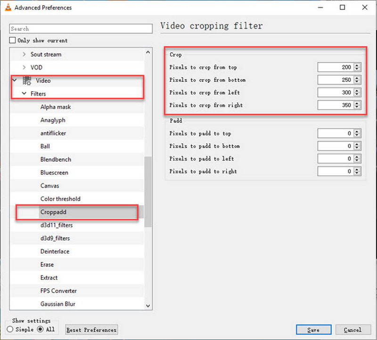
Task: Click the padd to left value field
Action: point(336,158)
